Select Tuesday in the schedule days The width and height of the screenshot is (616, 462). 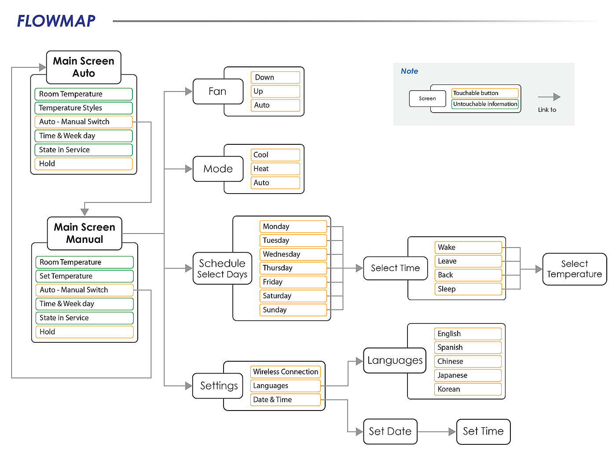pyautogui.click(x=293, y=241)
